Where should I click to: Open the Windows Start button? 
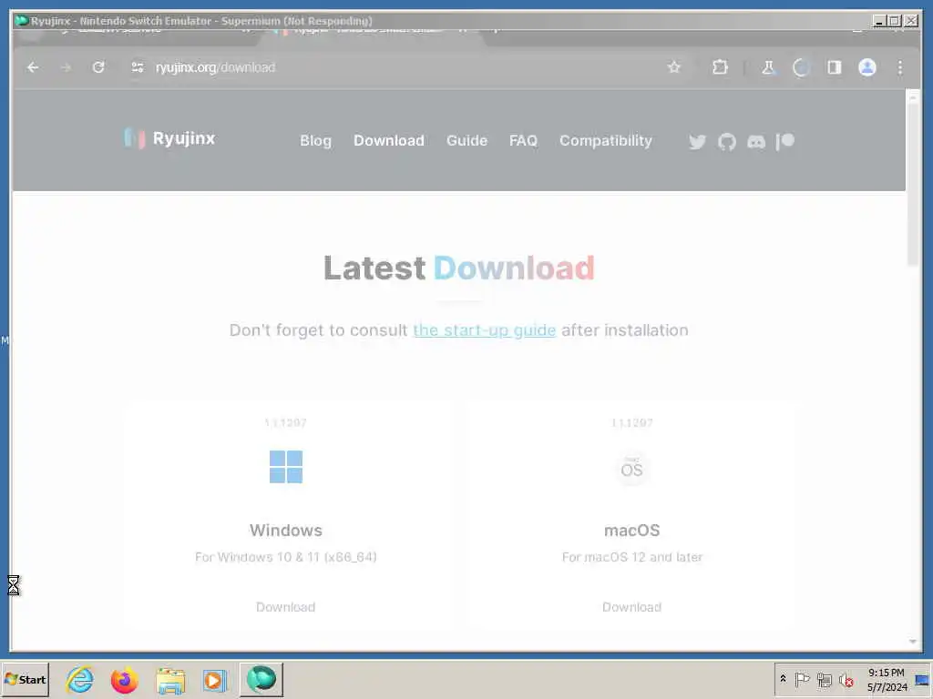coord(25,679)
